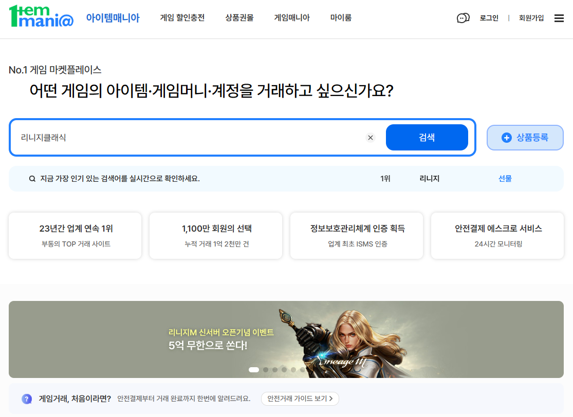Open the 리니지M 신서버 event banner

pos(286,339)
